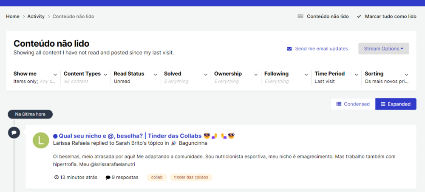Viewport: 425px width, 192px height.
Task: Click the checkmark icon beside Marcar tudo como lido
Action: (x=359, y=17)
